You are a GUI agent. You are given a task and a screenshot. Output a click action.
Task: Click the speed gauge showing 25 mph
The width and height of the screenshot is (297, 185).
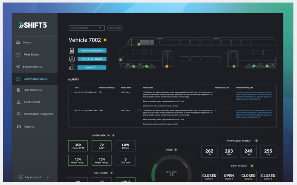tap(171, 168)
